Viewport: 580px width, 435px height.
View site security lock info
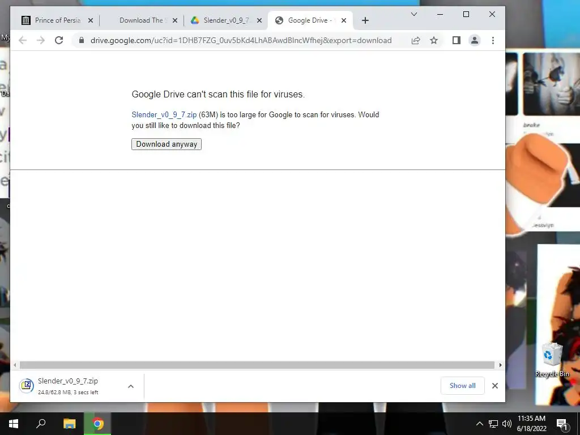pos(82,40)
